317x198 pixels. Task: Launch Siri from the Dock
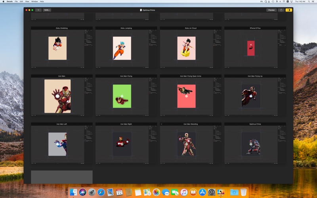pyautogui.click(x=83, y=192)
